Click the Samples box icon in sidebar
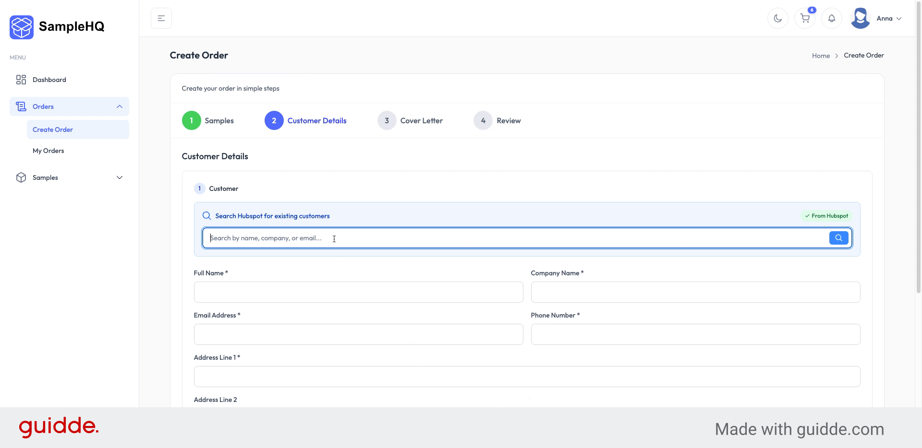Image resolution: width=922 pixels, height=448 pixels. pyautogui.click(x=21, y=177)
